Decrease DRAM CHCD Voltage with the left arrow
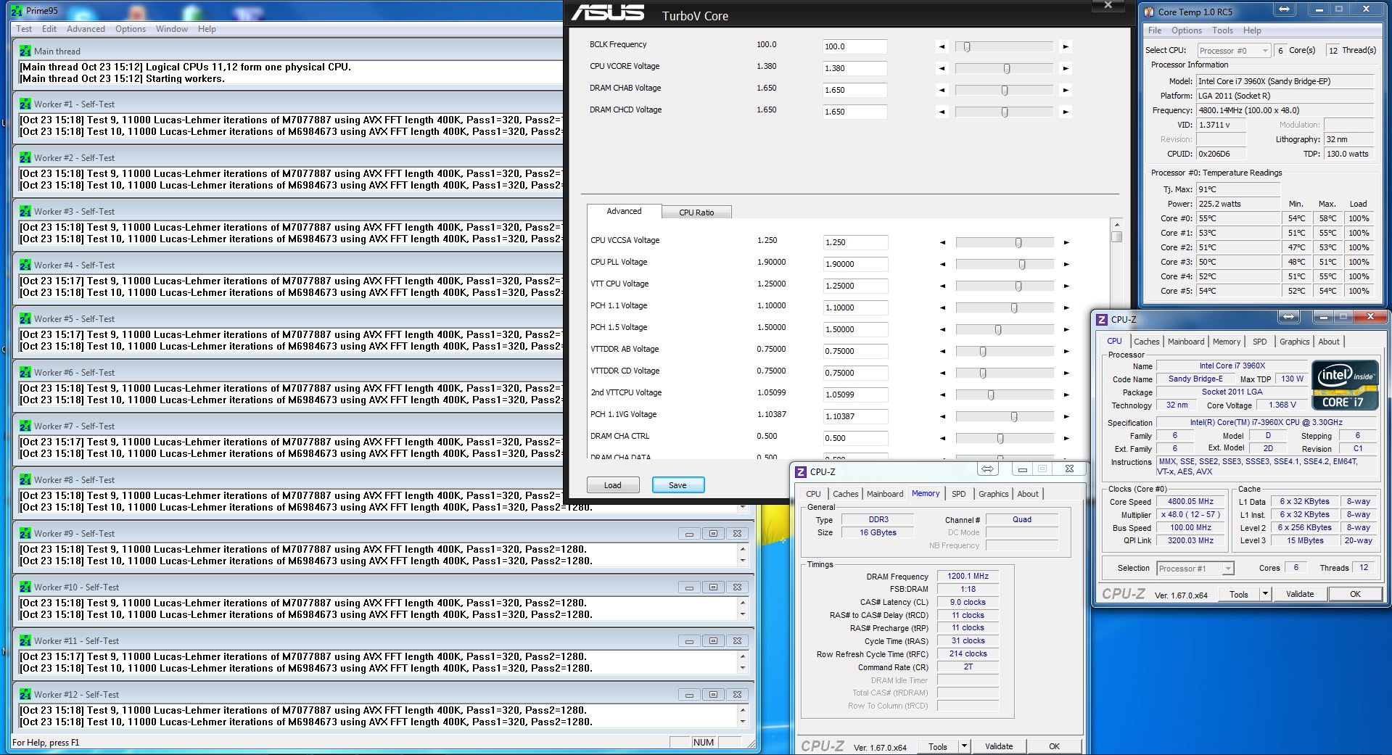The image size is (1392, 755). pyautogui.click(x=942, y=112)
